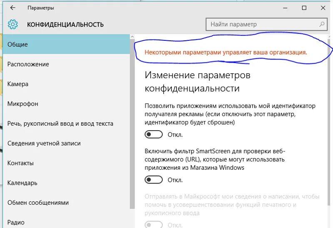Open the 'Камера' category
The height and width of the screenshot is (228, 333).
pyautogui.click(x=66, y=84)
